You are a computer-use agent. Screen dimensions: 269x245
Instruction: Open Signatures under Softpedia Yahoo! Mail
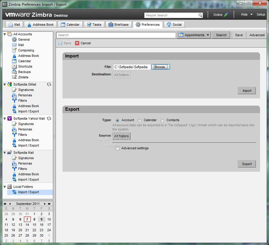click(26, 124)
